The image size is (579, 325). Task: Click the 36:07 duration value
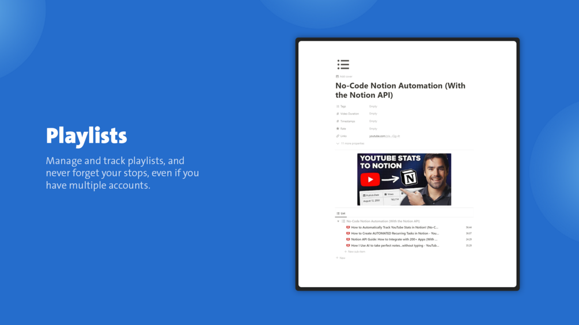pos(468,233)
